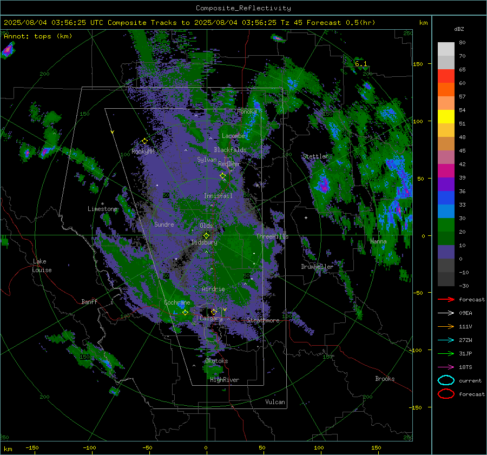Click the red forecast ellipse icon
This screenshot has width=487, height=455.
click(446, 394)
